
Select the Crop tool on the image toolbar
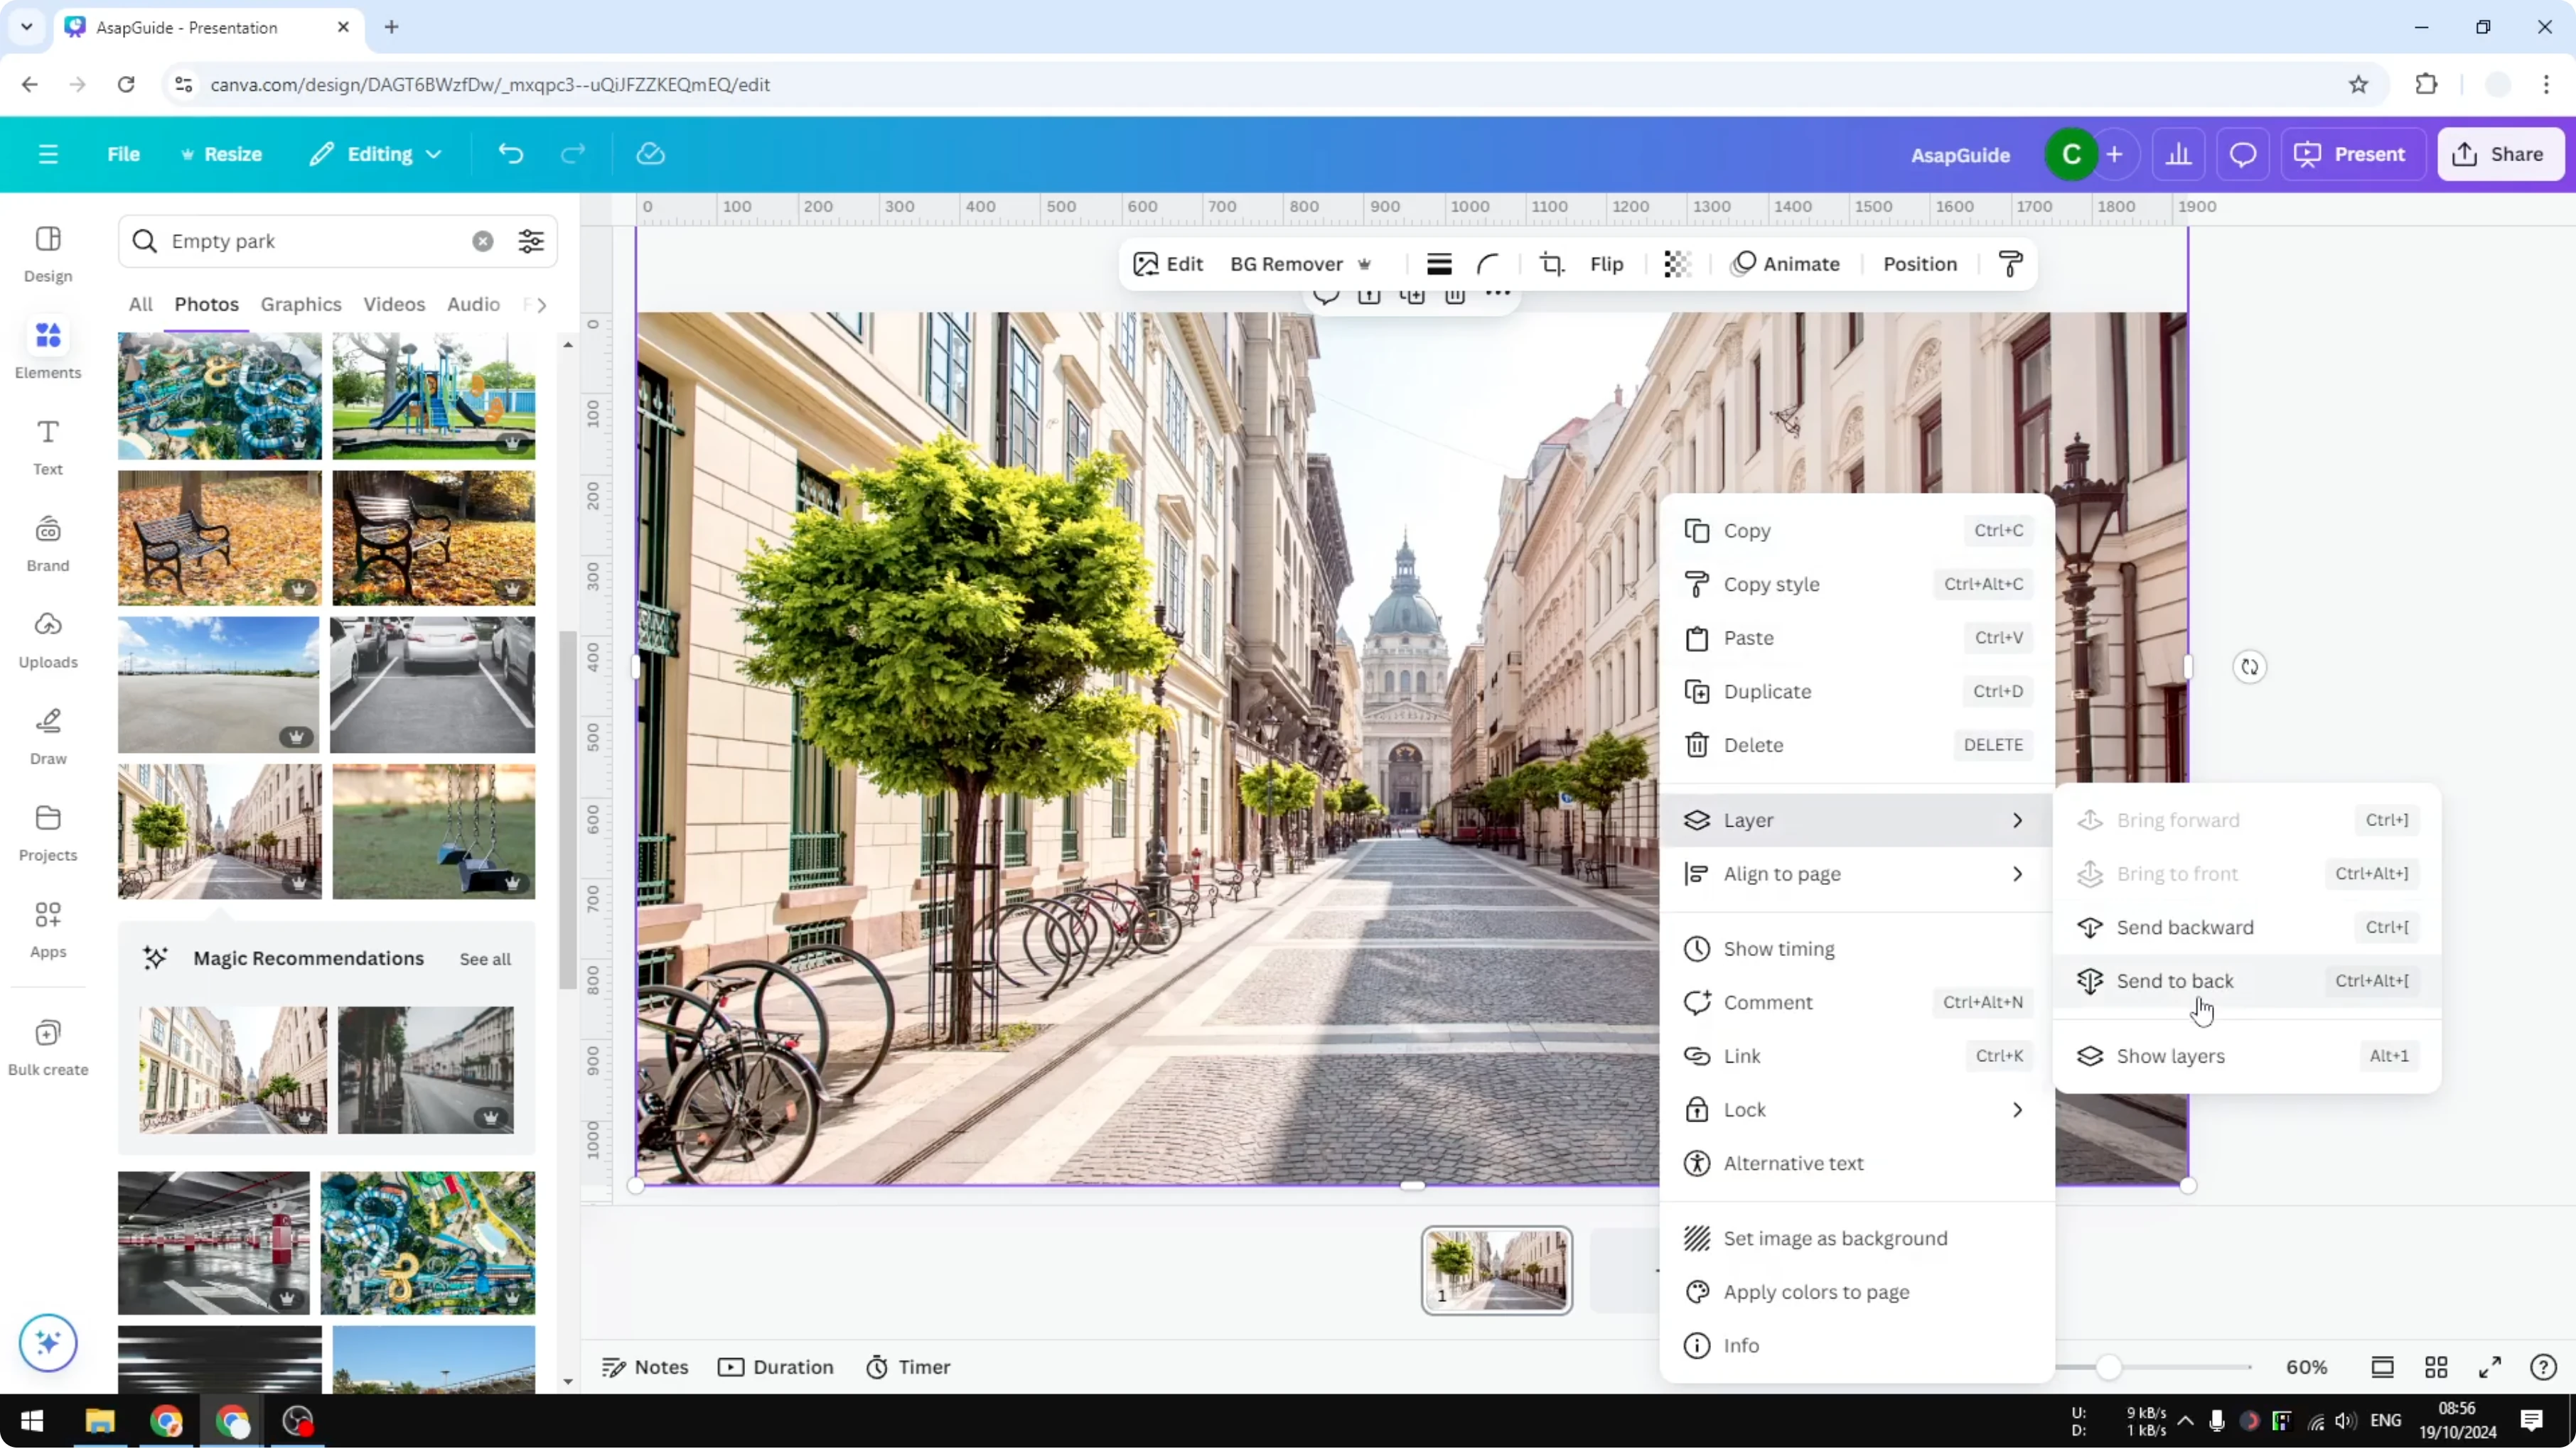click(1552, 264)
